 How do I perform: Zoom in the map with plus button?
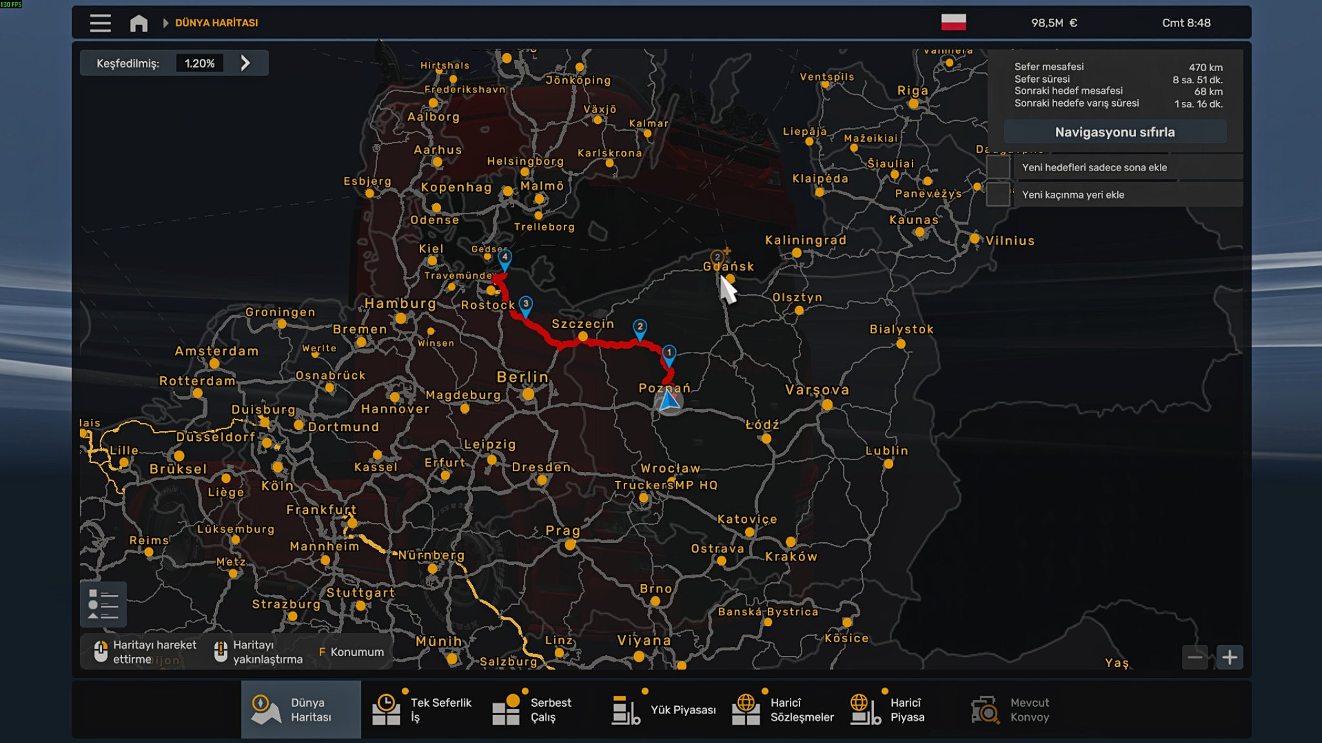coord(1229,657)
